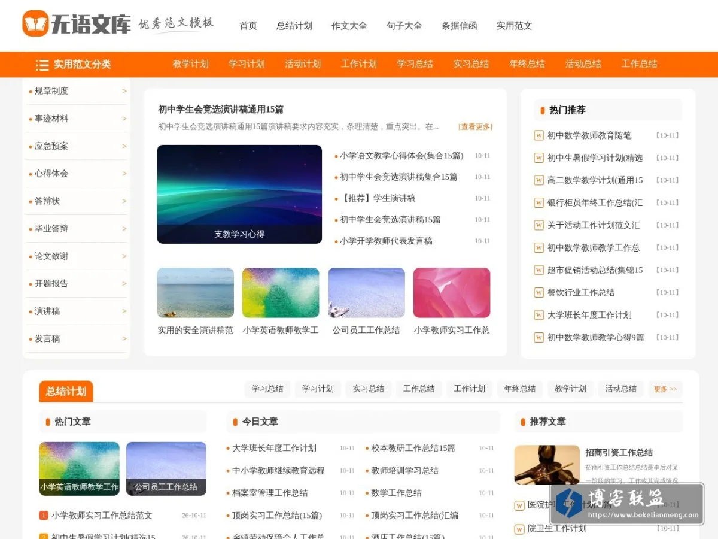This screenshot has width=718, height=539.
Task: Open the 初中学生会竞选演讲稿通用15篇 headline
Action: [221, 110]
